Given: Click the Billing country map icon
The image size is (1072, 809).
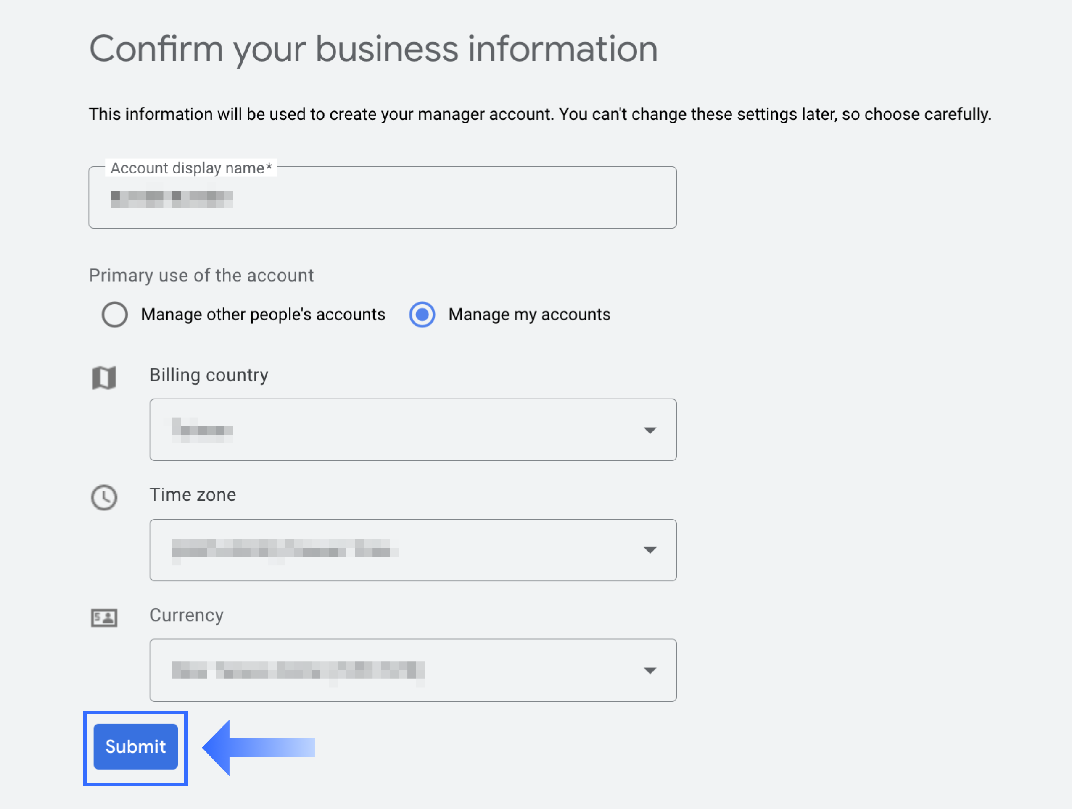Looking at the screenshot, I should click(x=104, y=377).
